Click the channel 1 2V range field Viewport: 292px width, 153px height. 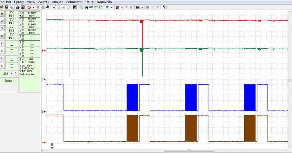[12, 12]
